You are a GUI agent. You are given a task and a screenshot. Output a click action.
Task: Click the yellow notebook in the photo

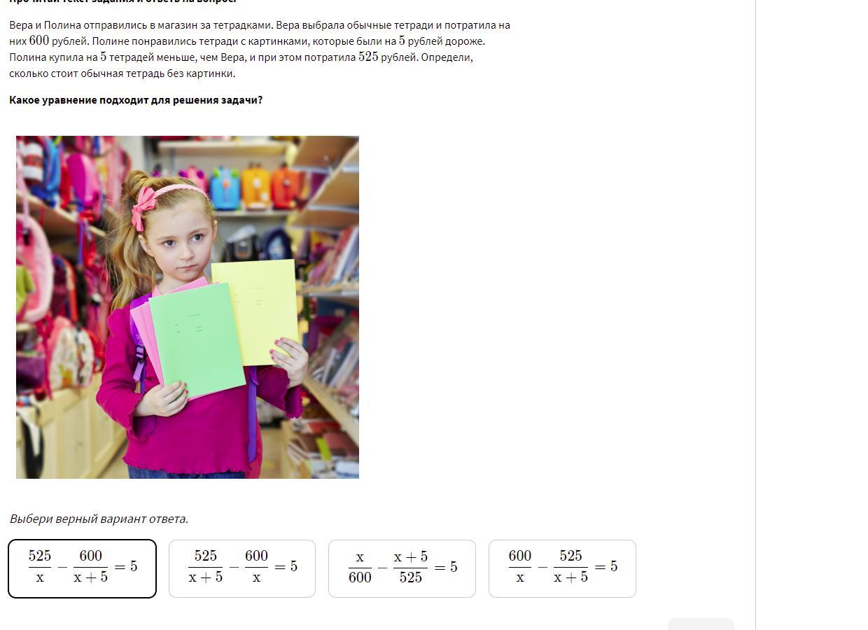point(255,311)
